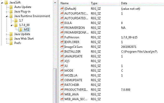
Task: Collapse the 1.7.0_80 key node
Action: pyautogui.click(x=11, y=25)
